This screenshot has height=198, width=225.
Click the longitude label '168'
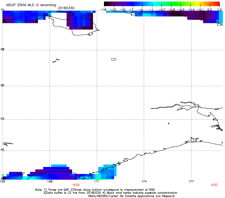click(50, 182)
